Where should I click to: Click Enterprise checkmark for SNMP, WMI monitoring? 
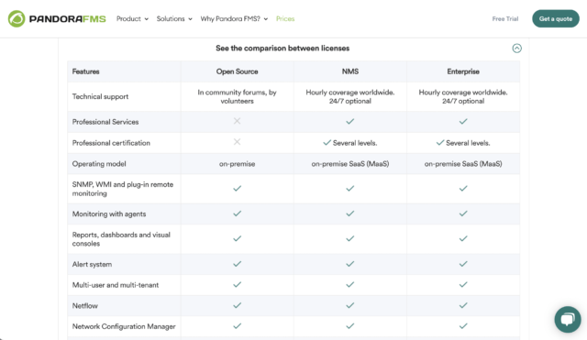[x=463, y=188]
